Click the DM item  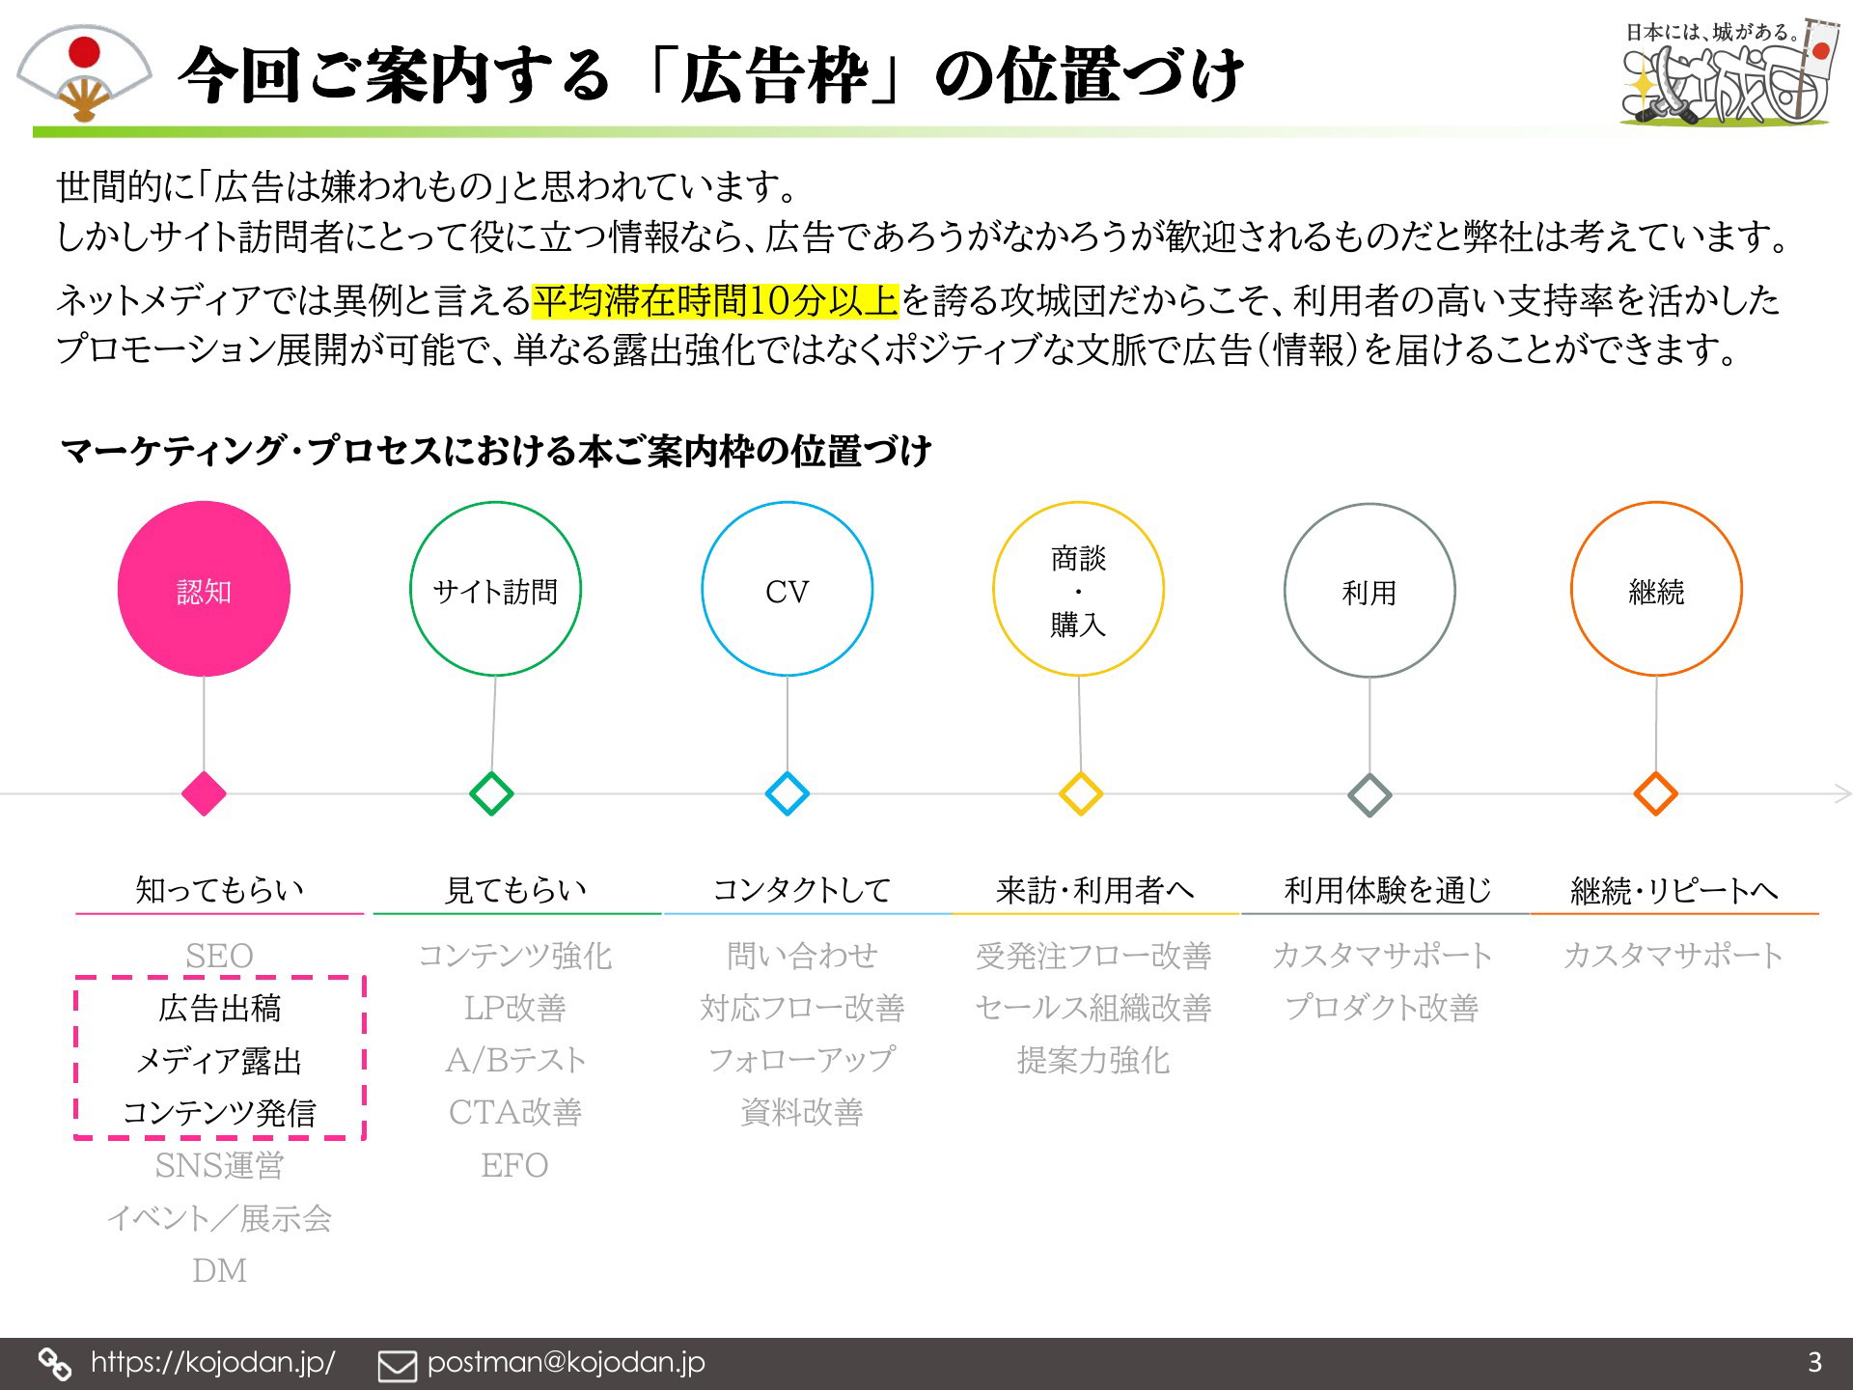coord(219,1270)
